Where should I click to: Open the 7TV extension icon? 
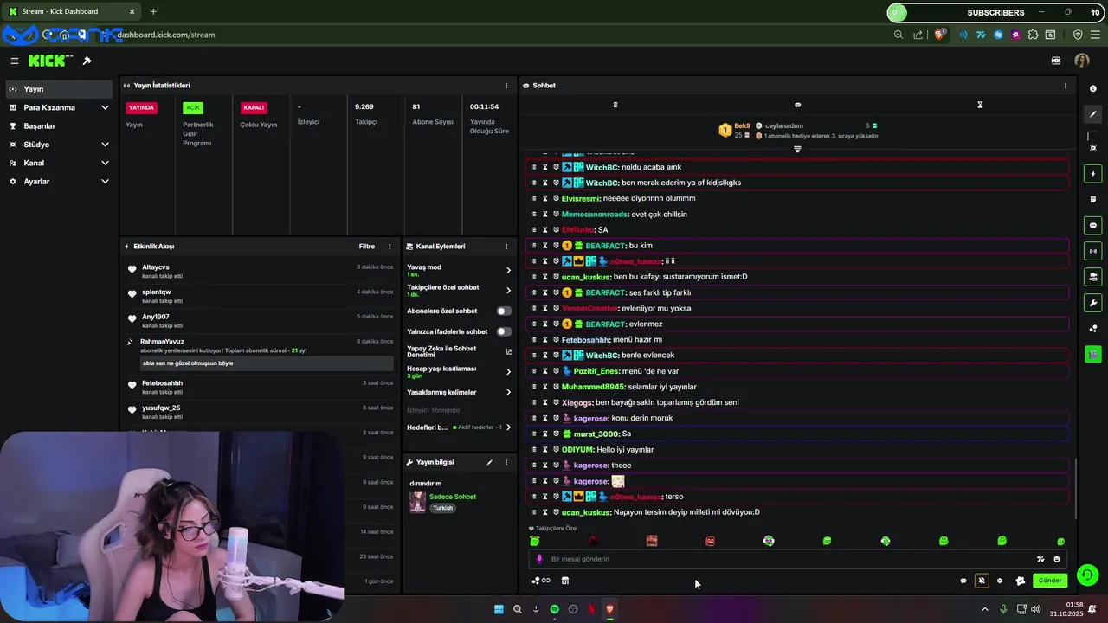click(981, 35)
